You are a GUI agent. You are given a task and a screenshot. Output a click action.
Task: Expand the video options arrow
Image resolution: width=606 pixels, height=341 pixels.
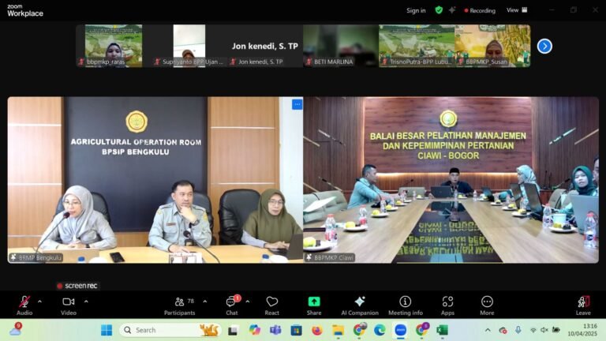point(86,301)
